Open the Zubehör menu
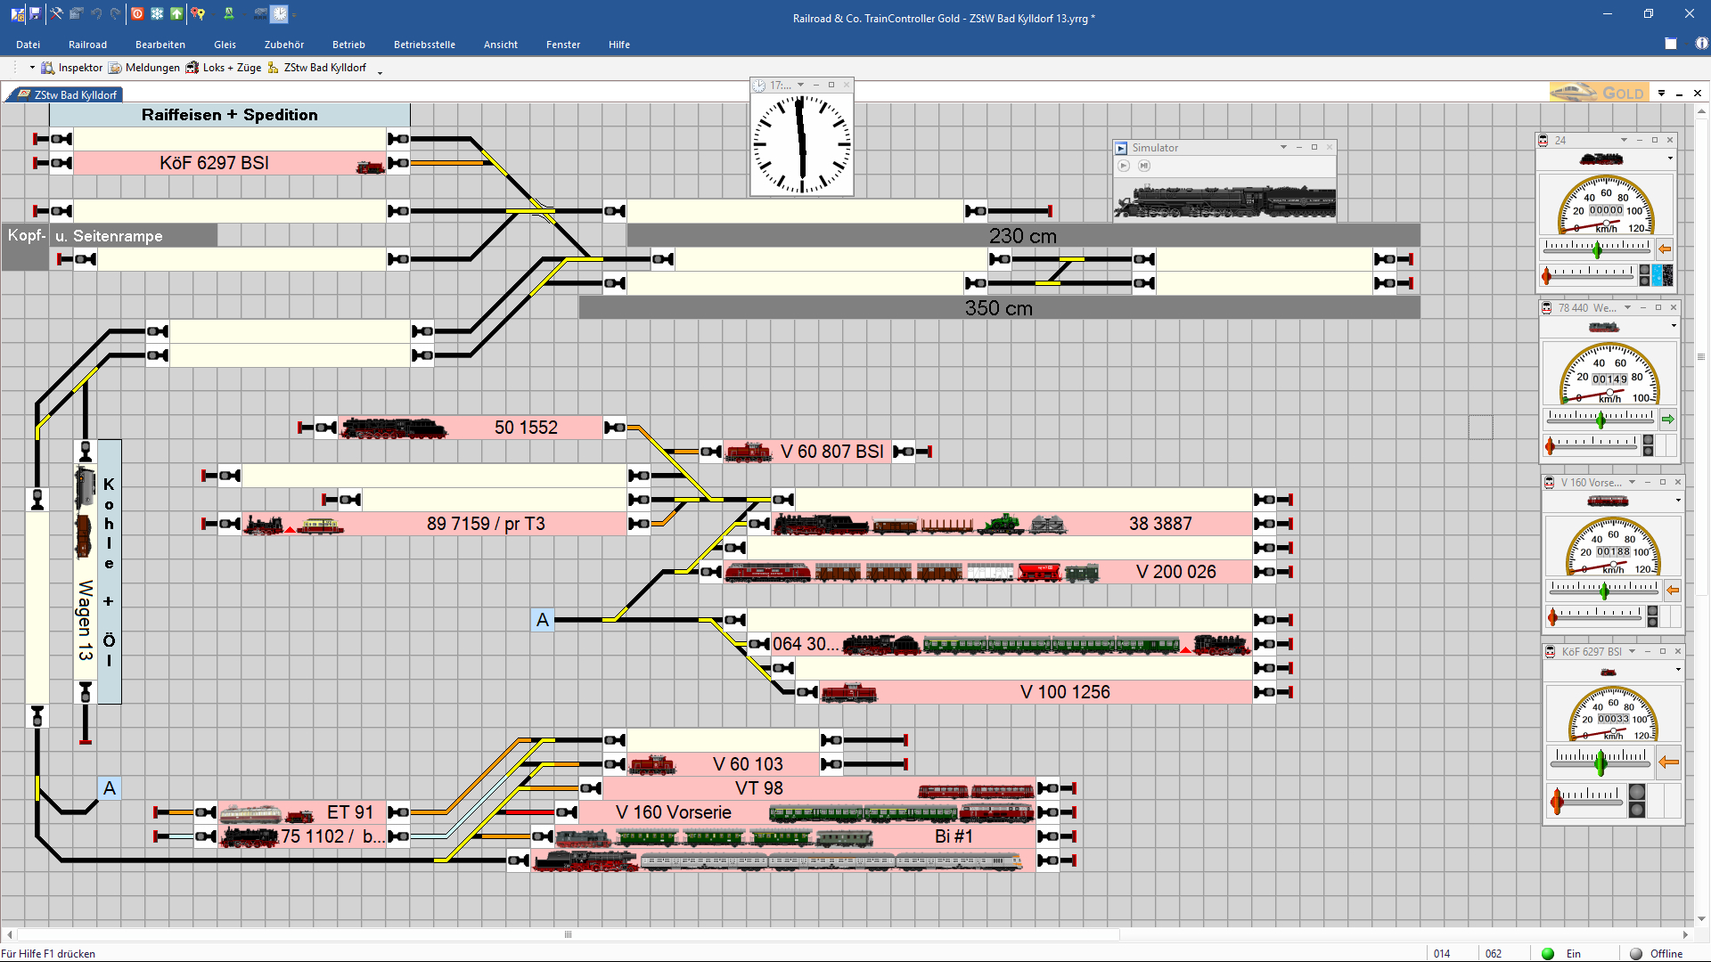 pos(283,45)
